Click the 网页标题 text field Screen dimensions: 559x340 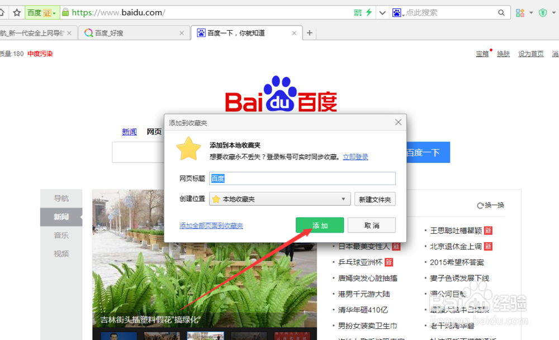click(302, 178)
